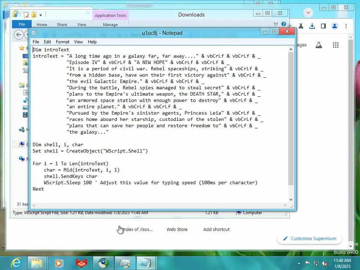360x270 pixels.
Task: Switch to Supermium browser in taskbar
Action: [x=103, y=263]
